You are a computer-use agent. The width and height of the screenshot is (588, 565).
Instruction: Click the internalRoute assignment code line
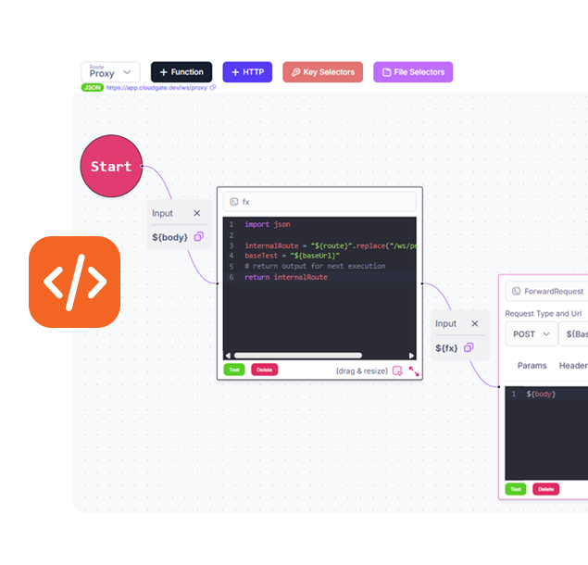coord(331,246)
